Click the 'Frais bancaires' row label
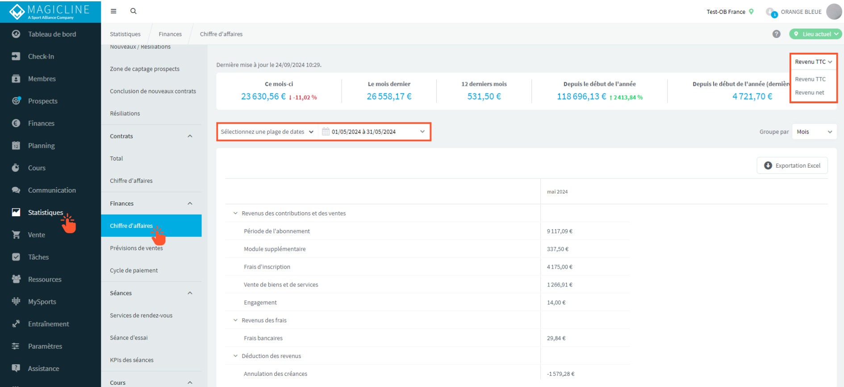844x387 pixels. 263,338
